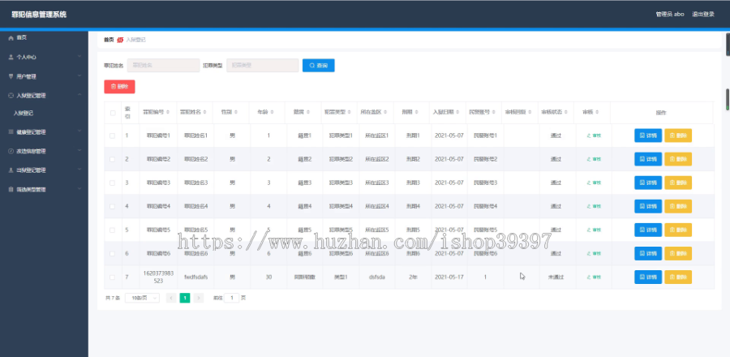The width and height of the screenshot is (730, 357).
Task: Collapse the 入狱登记管理 sidebar chevron
Action: 79,95
